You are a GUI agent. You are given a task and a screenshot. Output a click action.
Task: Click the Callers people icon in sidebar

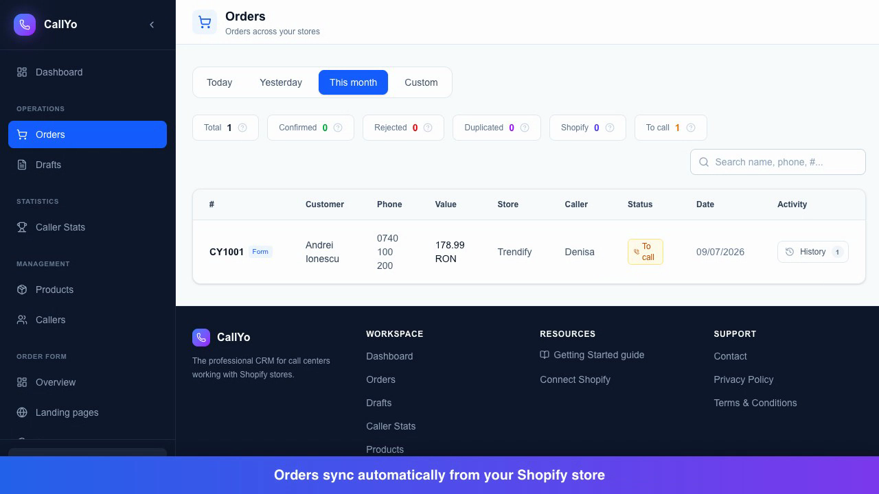[x=22, y=320]
